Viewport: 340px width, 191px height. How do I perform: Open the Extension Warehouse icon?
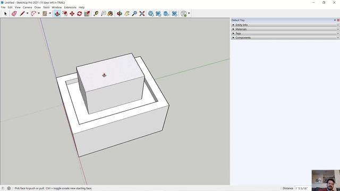pyautogui.click(x=158, y=14)
